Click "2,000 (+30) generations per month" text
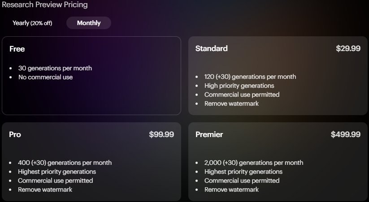Viewport: 369px width, 202px height. click(254, 163)
